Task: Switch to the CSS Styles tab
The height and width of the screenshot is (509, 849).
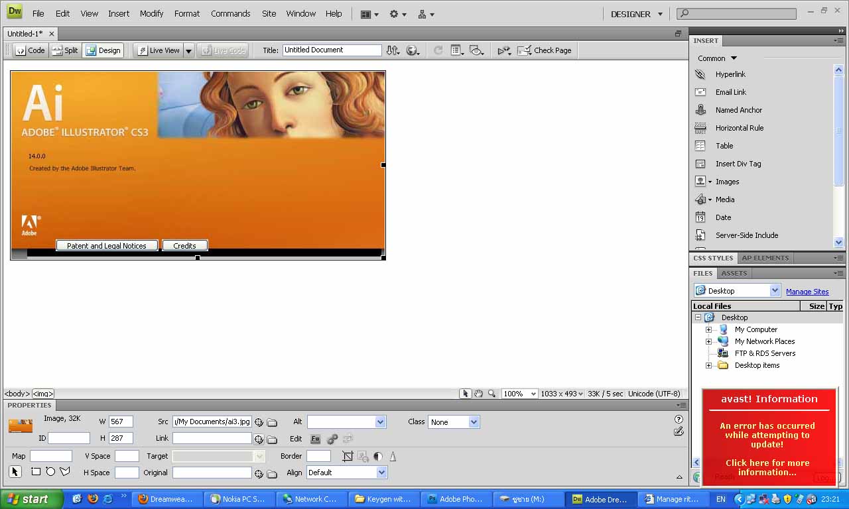Action: pyautogui.click(x=713, y=258)
